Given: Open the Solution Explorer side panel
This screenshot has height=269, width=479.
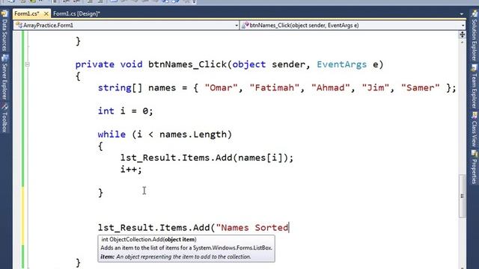Looking at the screenshot, I should [474, 36].
